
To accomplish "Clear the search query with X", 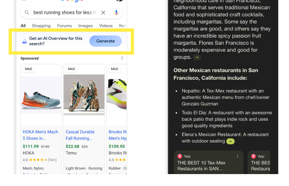I will [x=103, y=13].
